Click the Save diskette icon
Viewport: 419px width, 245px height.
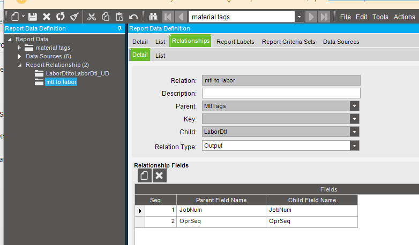point(33,17)
